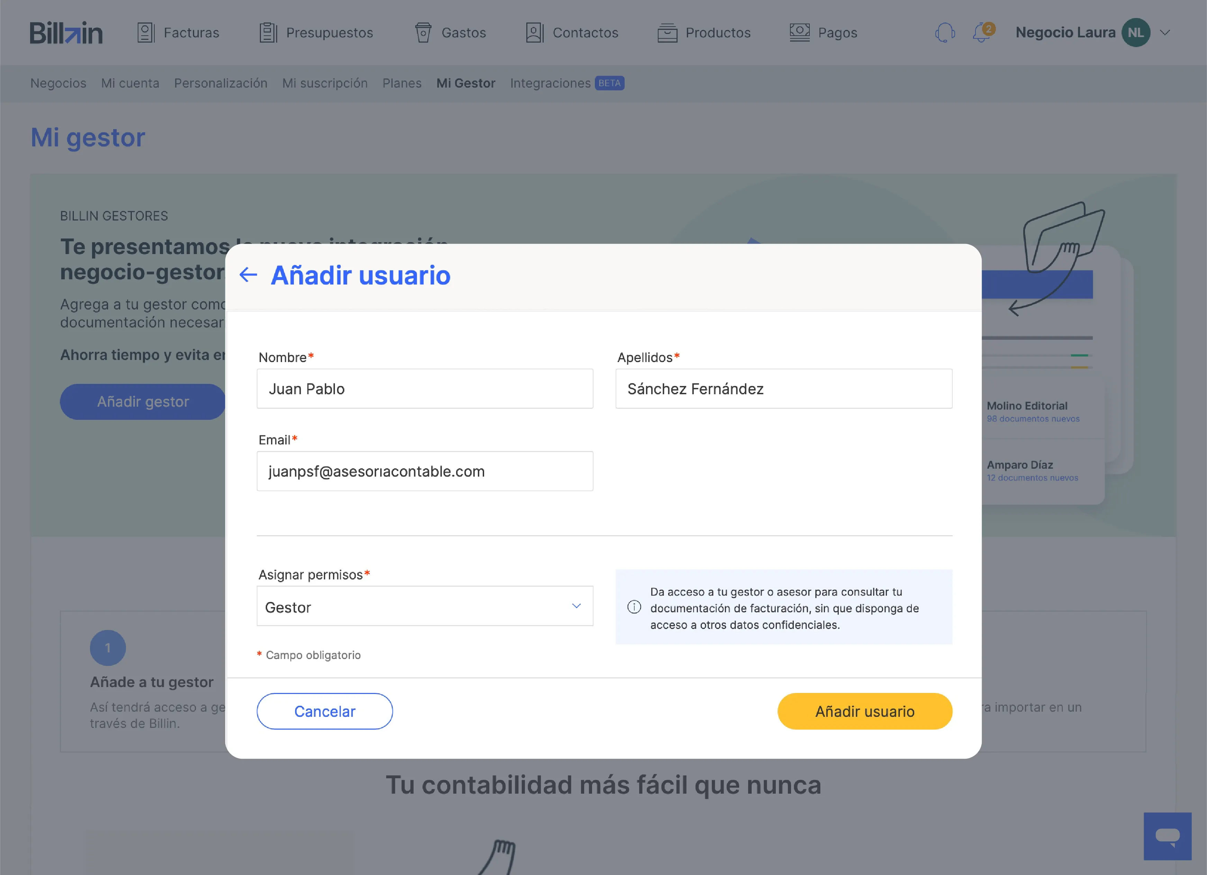Click the Gastos cup icon
This screenshot has height=875, width=1207.
(423, 33)
